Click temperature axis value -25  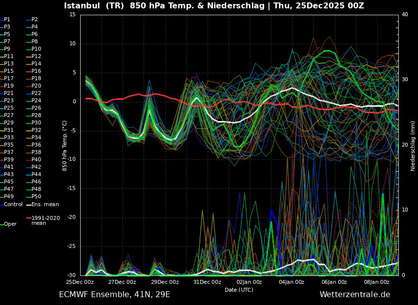(x=72, y=246)
